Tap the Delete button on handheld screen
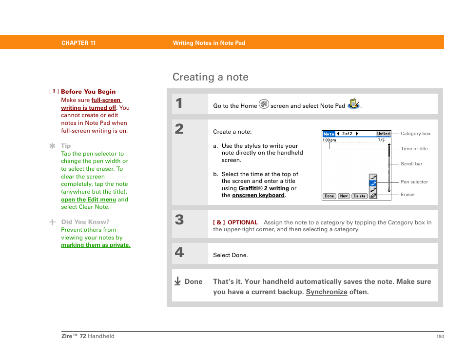Image resolution: width=465 pixels, height=360 pixels. pyautogui.click(x=359, y=196)
